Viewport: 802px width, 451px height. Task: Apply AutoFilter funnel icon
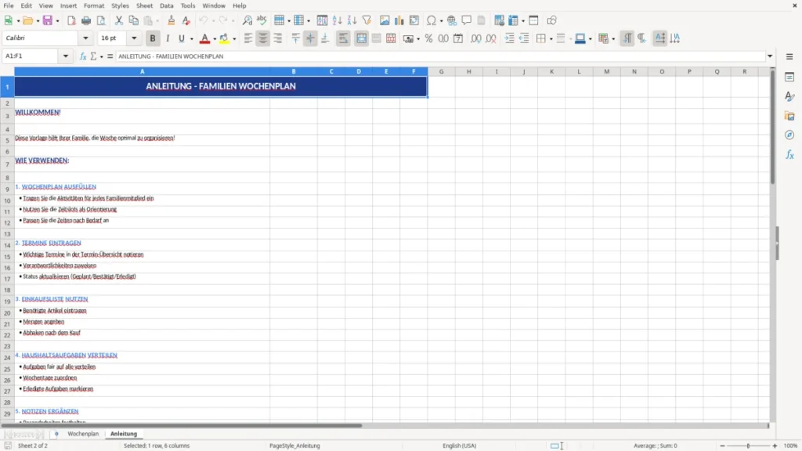pos(367,20)
